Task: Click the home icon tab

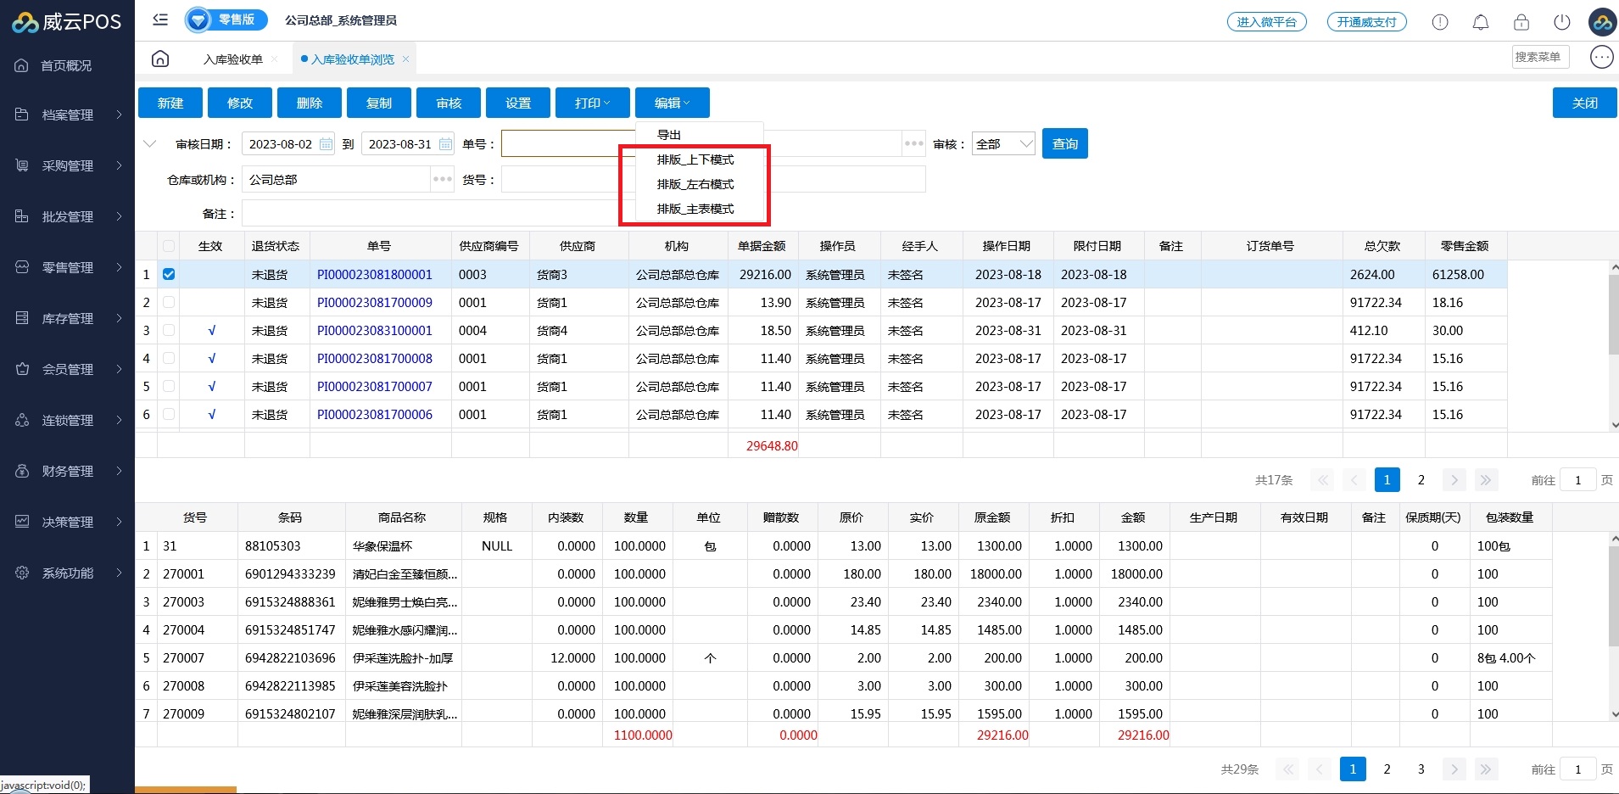Action: pos(160,59)
